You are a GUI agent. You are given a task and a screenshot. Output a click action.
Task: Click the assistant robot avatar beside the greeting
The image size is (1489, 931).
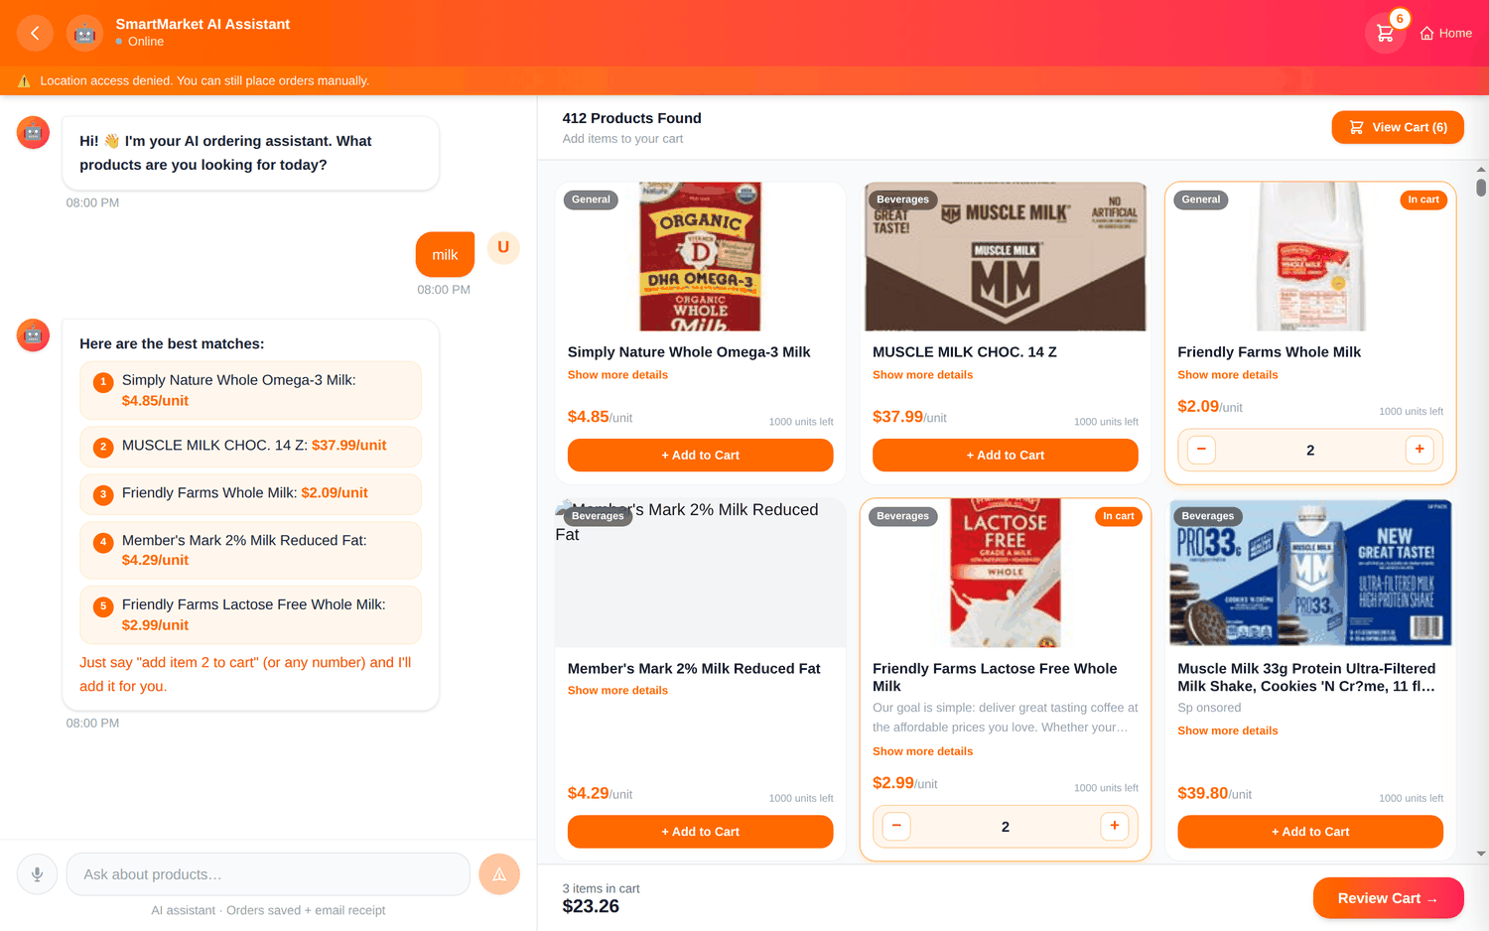pos(33,132)
